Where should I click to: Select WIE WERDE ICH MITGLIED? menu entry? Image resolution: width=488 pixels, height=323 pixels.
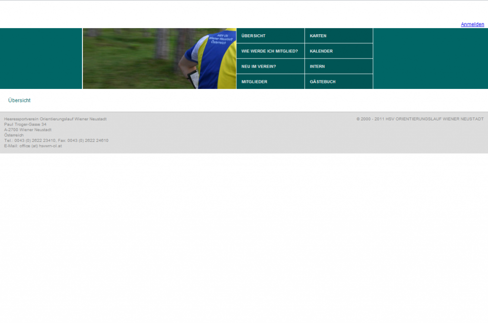(x=269, y=51)
